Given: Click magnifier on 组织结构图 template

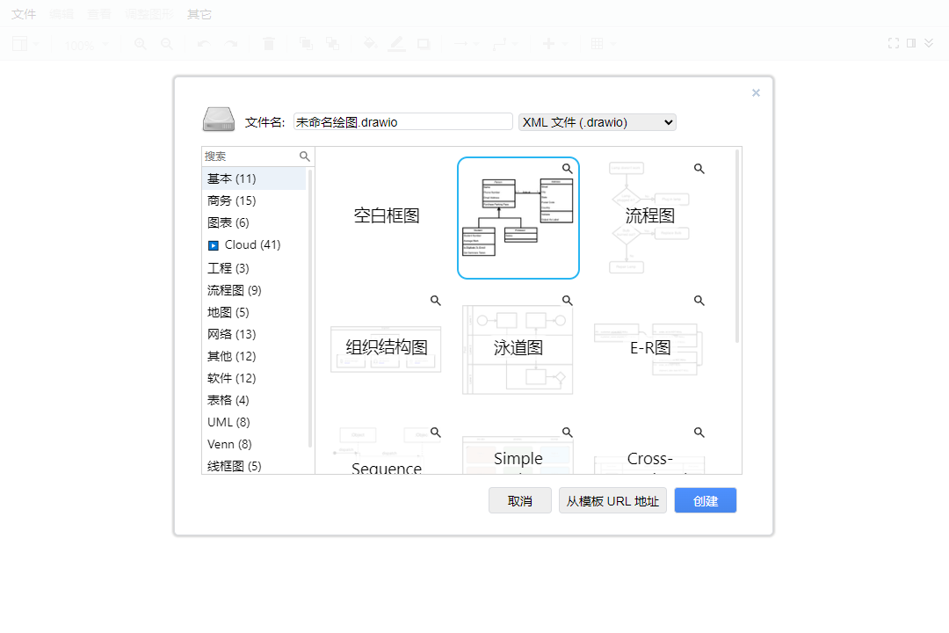Looking at the screenshot, I should click(435, 301).
